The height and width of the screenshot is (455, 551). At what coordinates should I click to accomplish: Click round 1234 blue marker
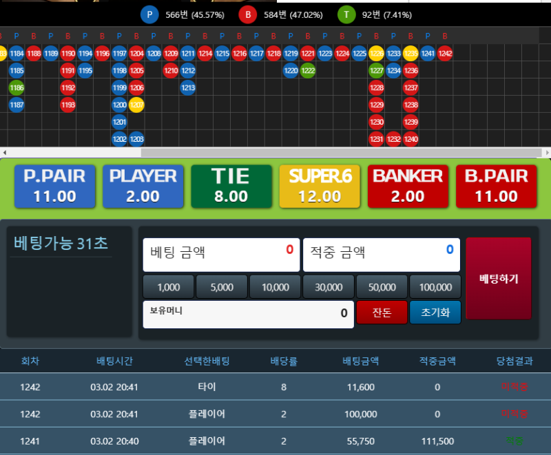pos(393,71)
